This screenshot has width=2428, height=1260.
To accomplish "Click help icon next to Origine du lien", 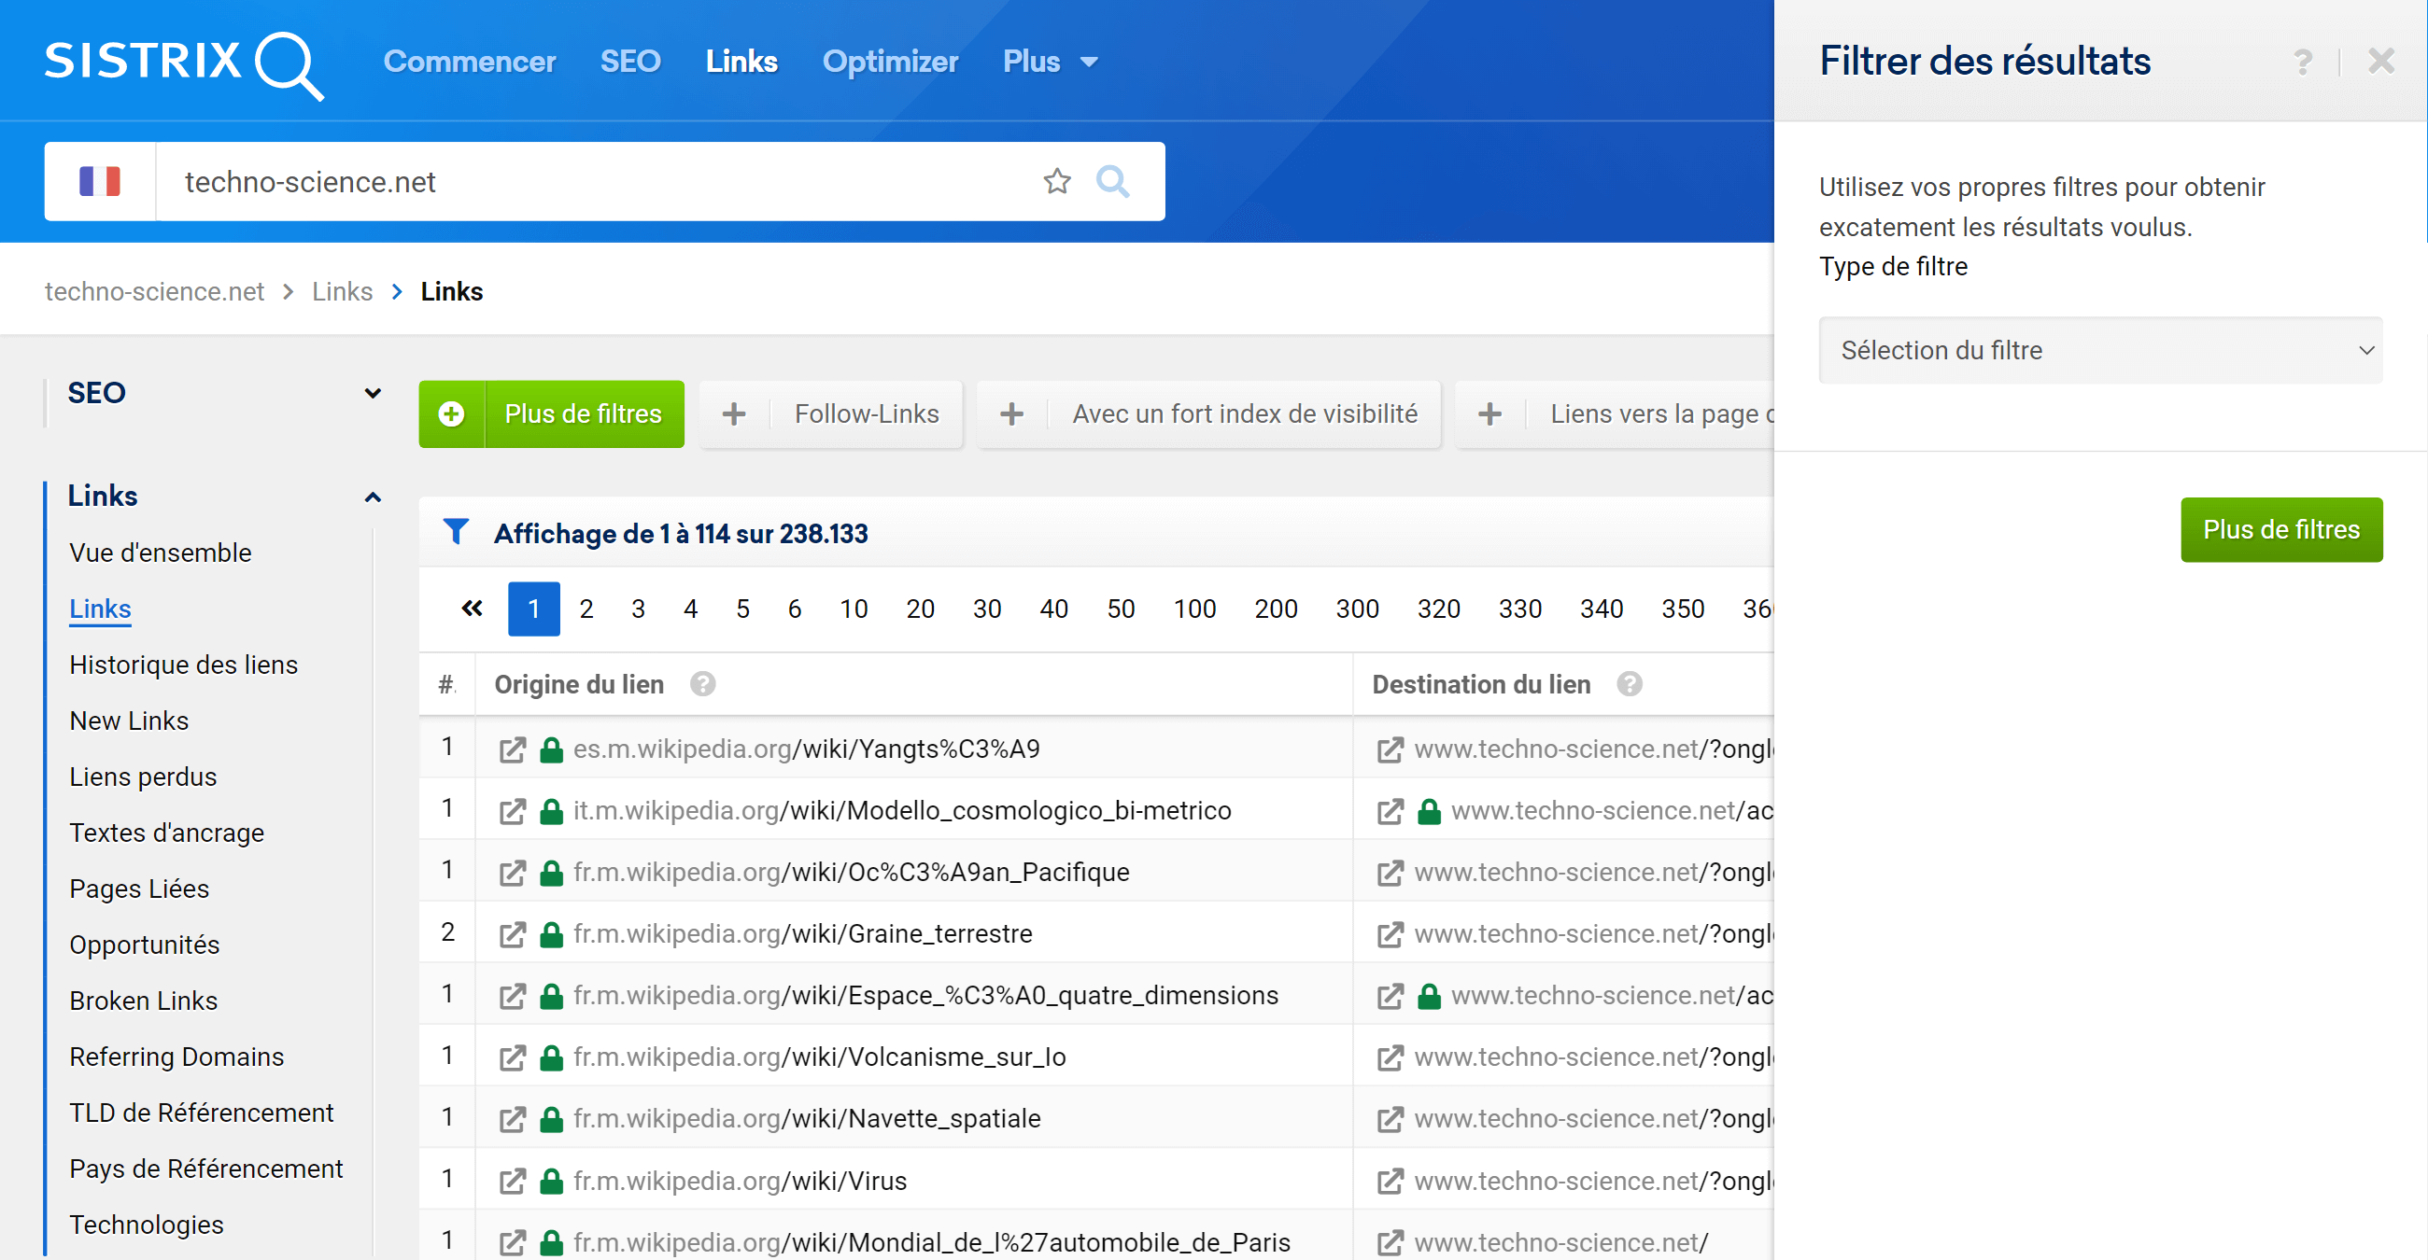I will coord(702,684).
